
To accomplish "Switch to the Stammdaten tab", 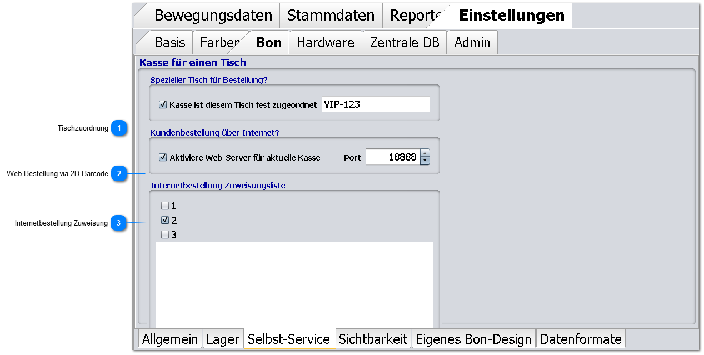I will coord(331,15).
